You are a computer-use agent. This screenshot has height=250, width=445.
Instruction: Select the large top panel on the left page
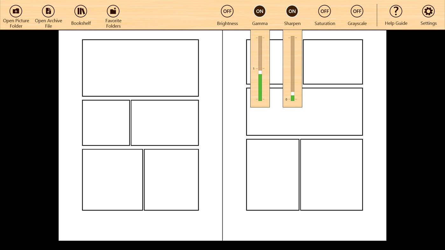point(140,68)
